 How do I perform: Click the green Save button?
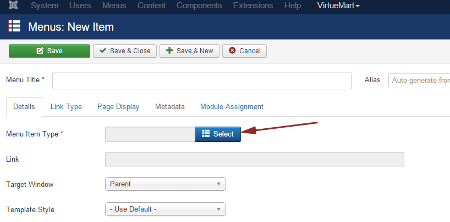click(50, 51)
